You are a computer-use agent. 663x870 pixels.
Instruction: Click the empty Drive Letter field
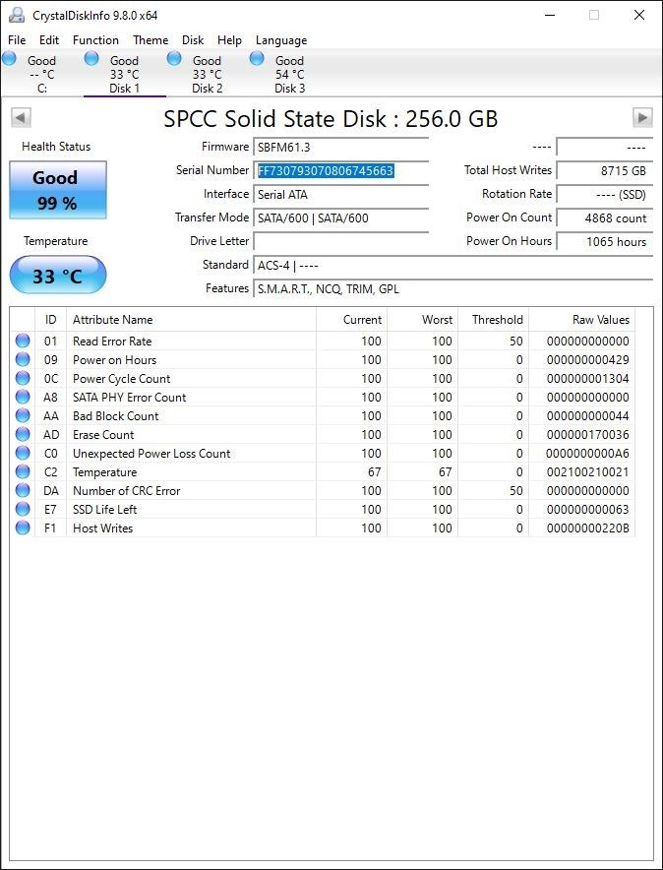[341, 241]
